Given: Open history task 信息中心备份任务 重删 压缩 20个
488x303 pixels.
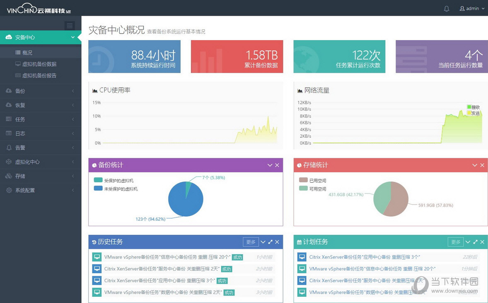Looking at the screenshot, I should point(167,257).
